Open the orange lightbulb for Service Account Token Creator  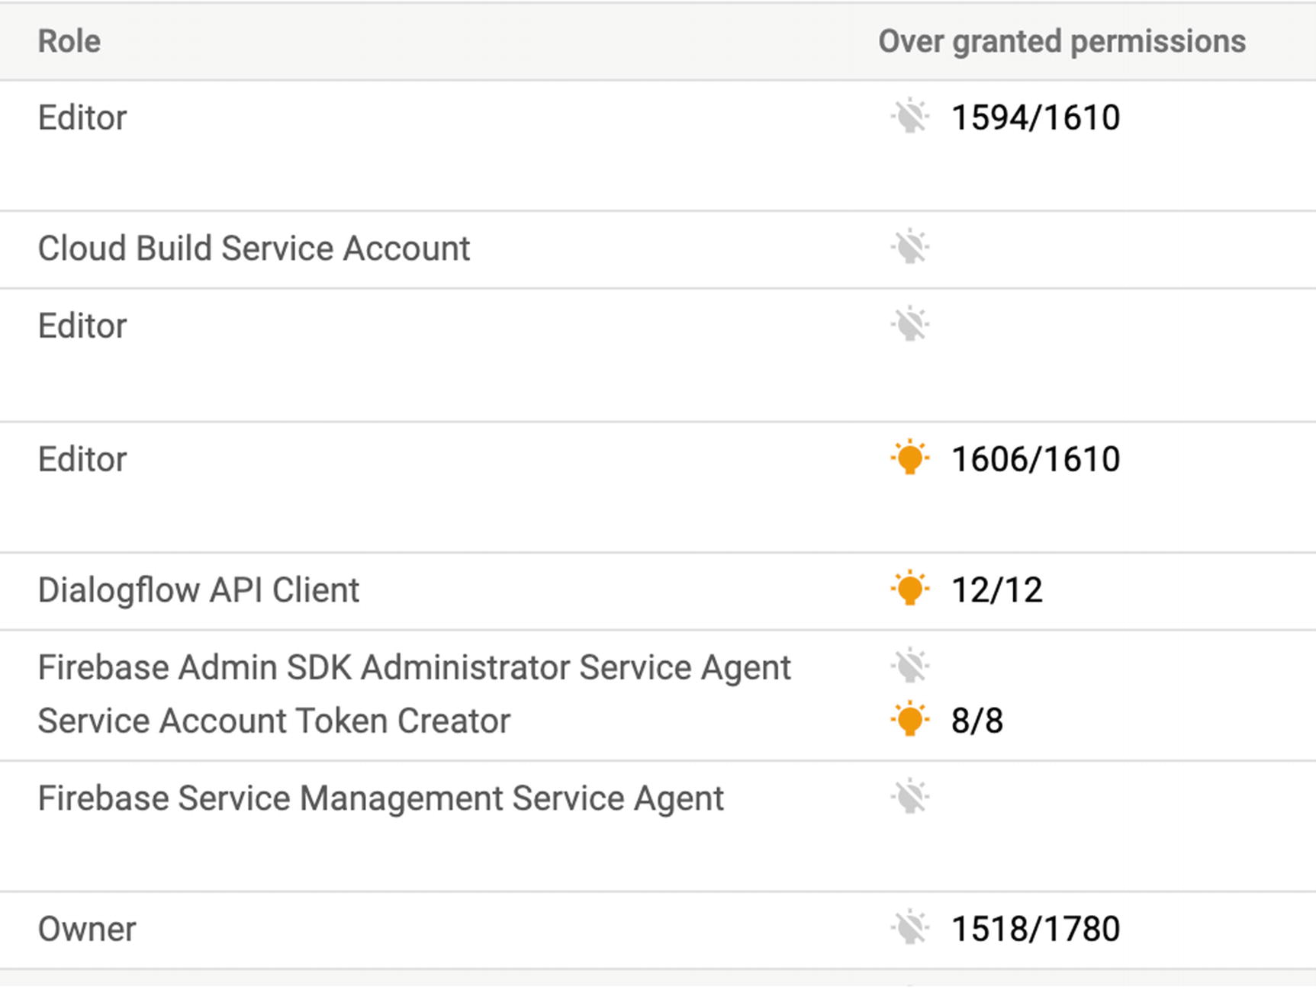pos(909,719)
